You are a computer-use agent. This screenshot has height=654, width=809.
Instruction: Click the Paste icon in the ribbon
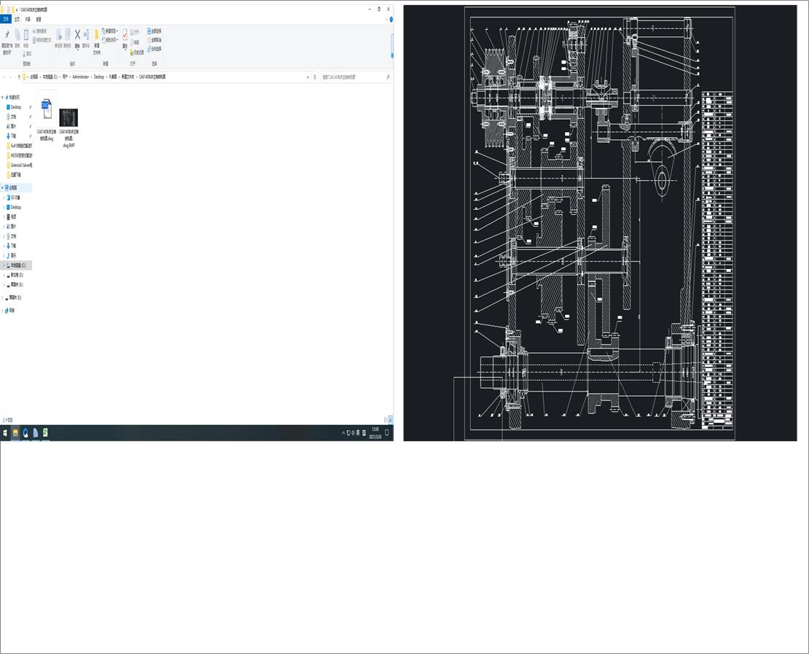tap(26, 33)
